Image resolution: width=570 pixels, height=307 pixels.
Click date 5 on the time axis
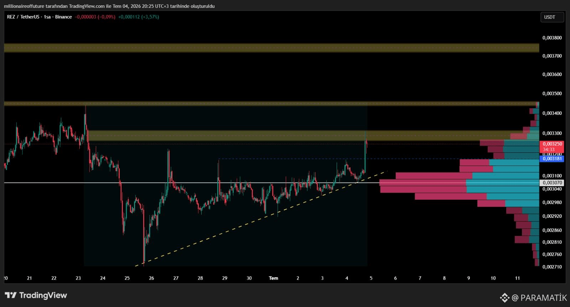point(371,278)
